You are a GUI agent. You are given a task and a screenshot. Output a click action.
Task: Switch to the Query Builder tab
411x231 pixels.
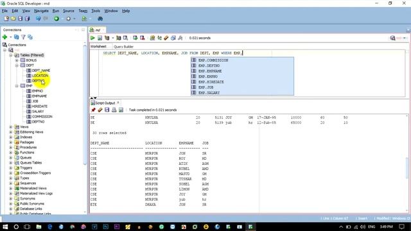(123, 47)
